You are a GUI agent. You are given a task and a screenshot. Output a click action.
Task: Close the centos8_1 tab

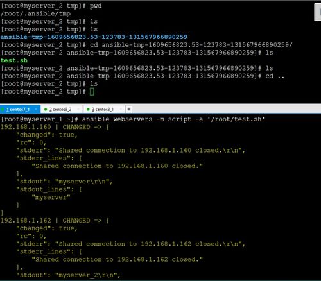click(x=121, y=109)
